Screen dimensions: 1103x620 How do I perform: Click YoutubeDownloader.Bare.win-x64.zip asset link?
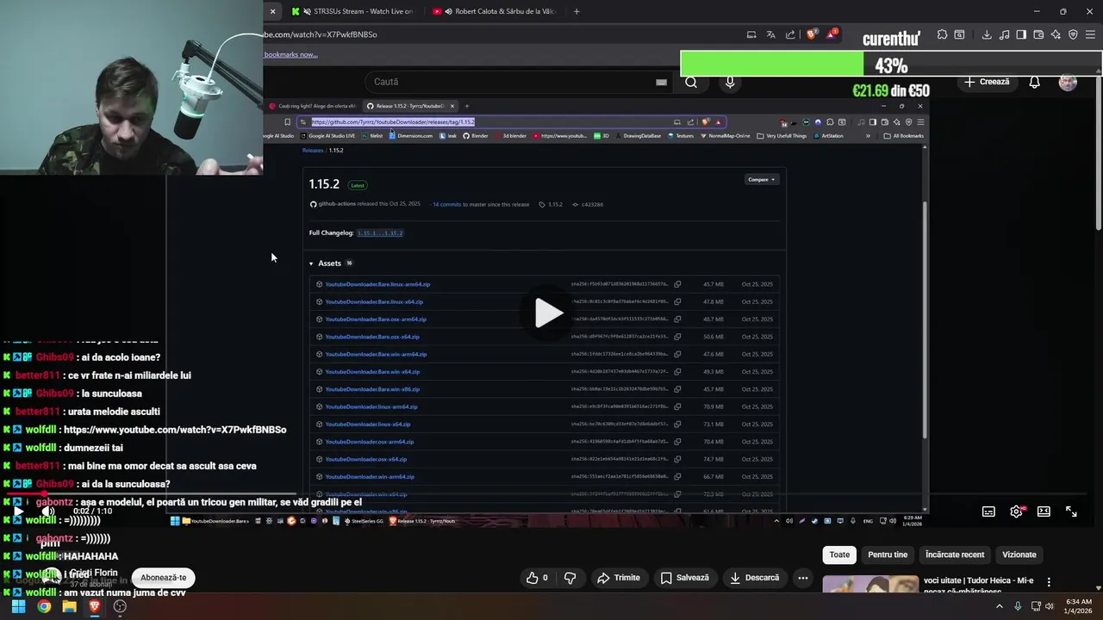(x=372, y=372)
